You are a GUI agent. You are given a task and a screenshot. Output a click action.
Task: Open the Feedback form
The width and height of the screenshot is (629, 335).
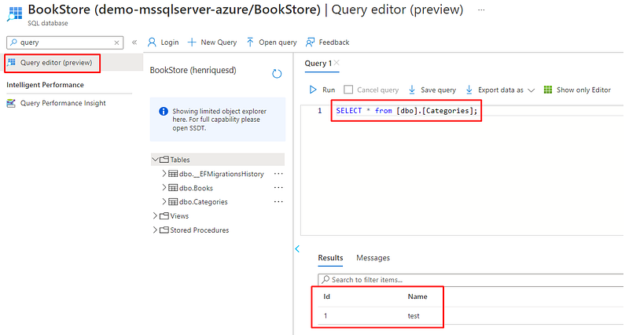328,42
